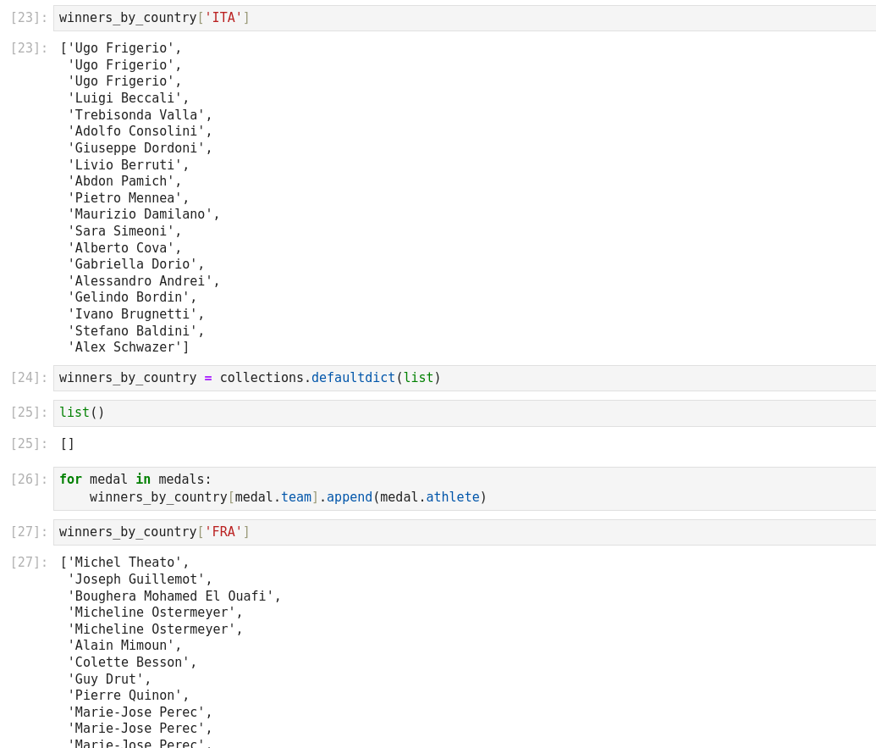The height and width of the screenshot is (748, 876).
Task: Click 'Sara Simeoni' in the output list
Action: [x=124, y=231]
